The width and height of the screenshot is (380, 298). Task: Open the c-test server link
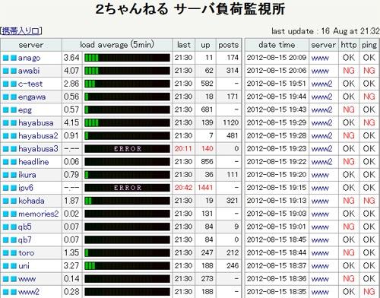coord(30,84)
